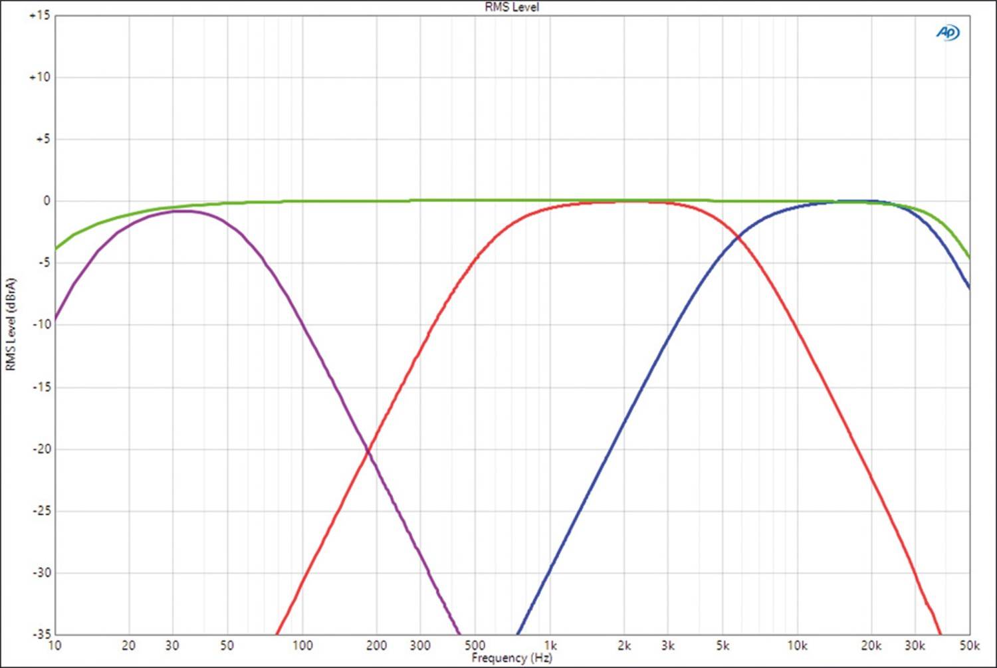The image size is (997, 668).
Task: Click the '5k' frequency tick label
Action: click(723, 645)
